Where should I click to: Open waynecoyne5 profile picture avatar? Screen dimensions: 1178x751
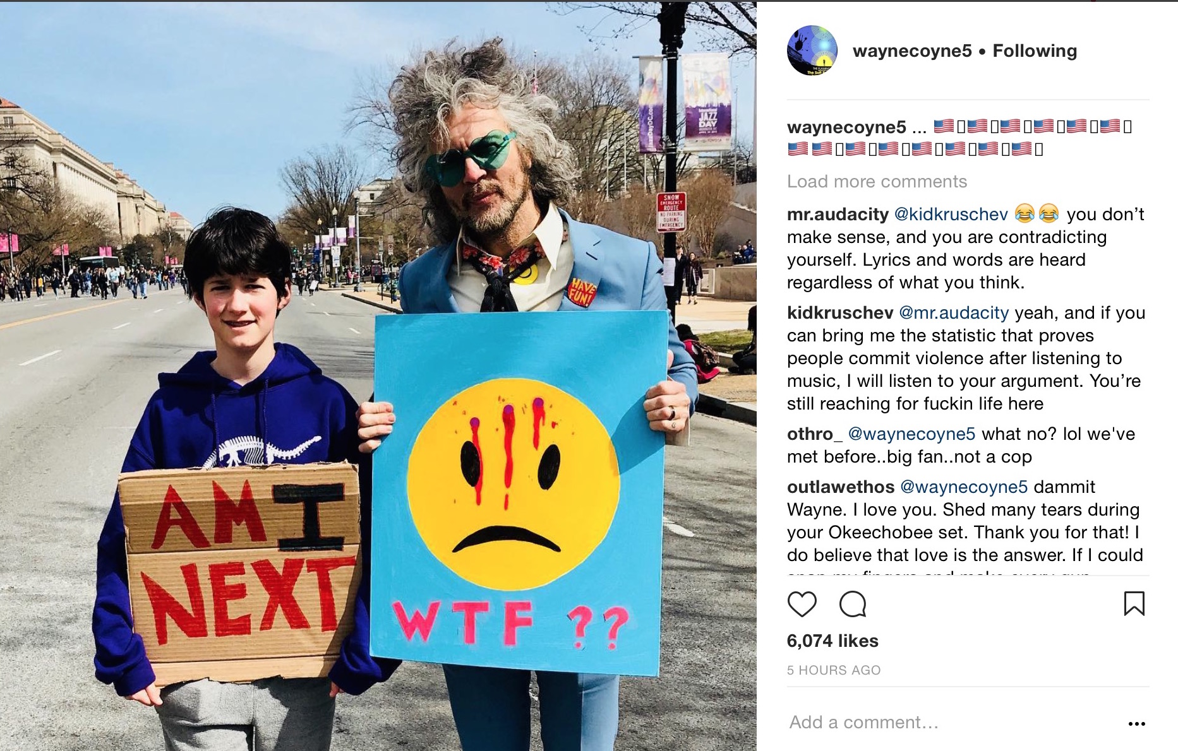click(x=812, y=50)
